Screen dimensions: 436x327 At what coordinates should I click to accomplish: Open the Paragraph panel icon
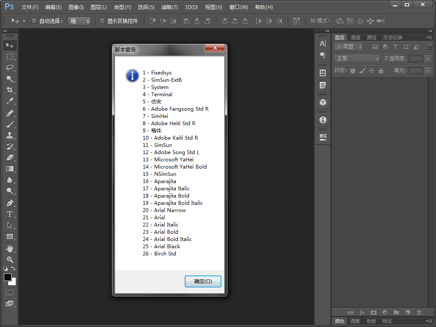tap(323, 55)
